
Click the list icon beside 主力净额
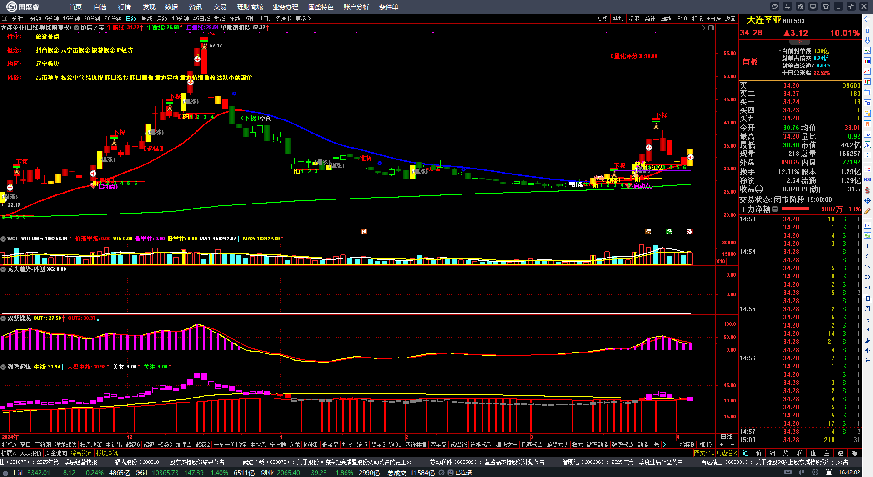coord(775,209)
